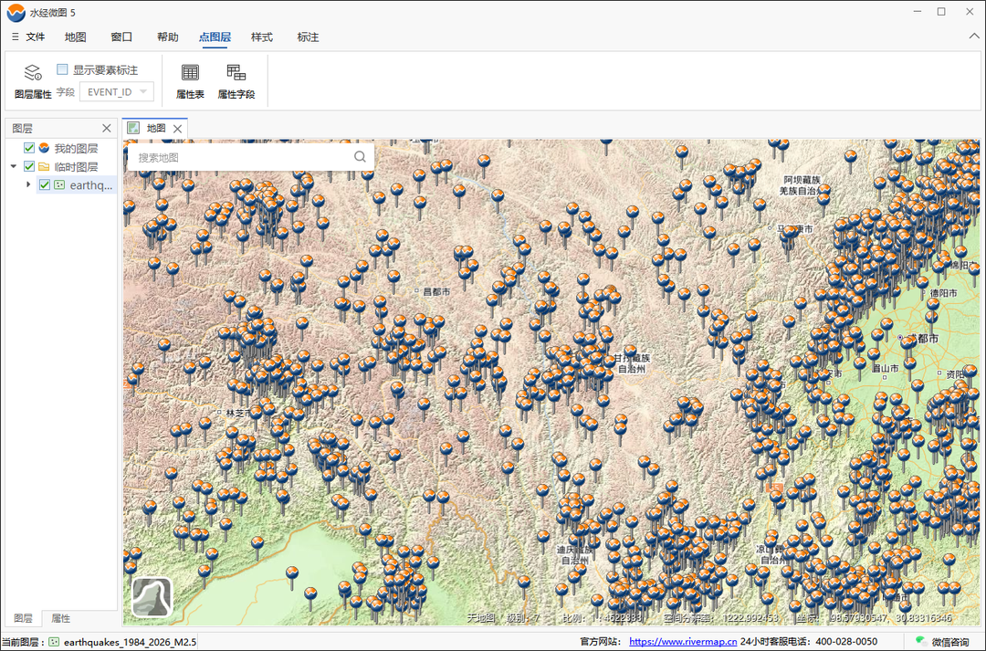Open the basemap switcher thumbnail
Viewport: 986px width, 651px height.
[152, 597]
